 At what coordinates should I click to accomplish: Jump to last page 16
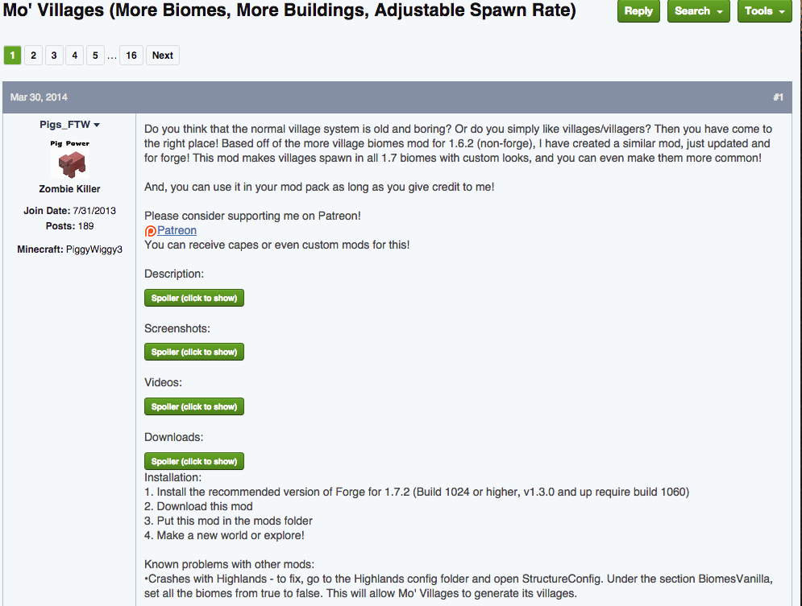131,56
